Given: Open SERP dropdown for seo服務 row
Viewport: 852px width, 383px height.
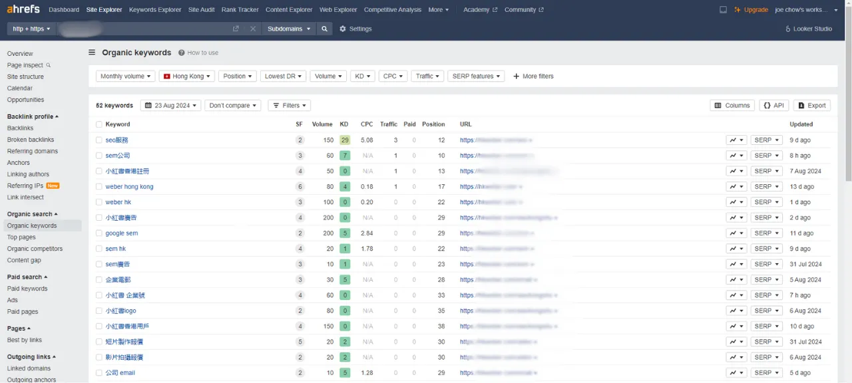Looking at the screenshot, I should (766, 140).
